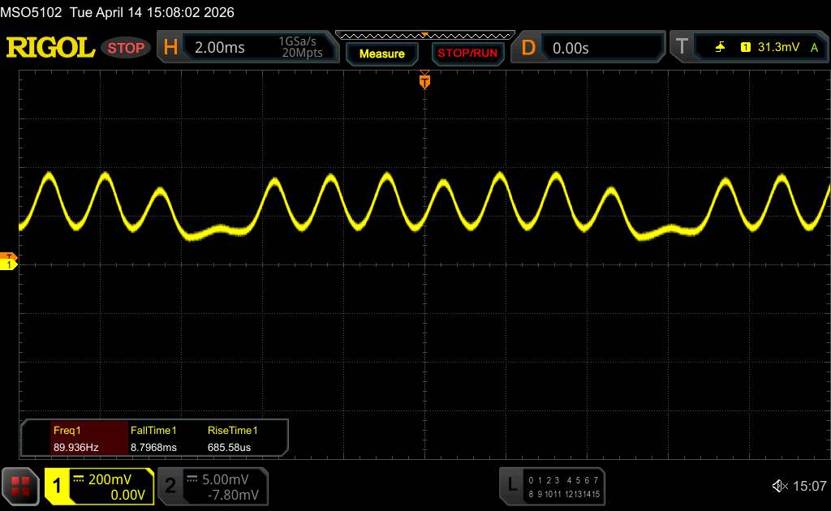Select the rising edge trigger type icon

tap(720, 48)
